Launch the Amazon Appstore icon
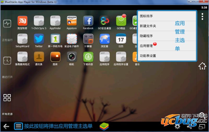Viewport: 209px width, 132px height. point(72,21)
